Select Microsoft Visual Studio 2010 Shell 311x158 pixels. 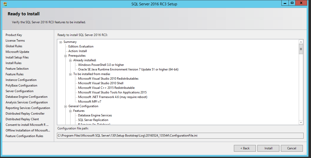[x=101, y=83]
